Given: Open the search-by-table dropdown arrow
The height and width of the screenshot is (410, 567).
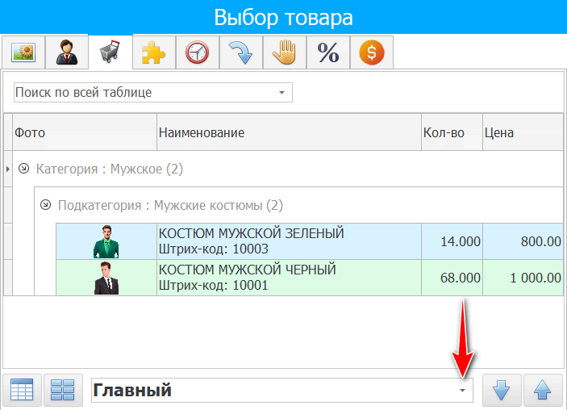Looking at the screenshot, I should (x=281, y=93).
